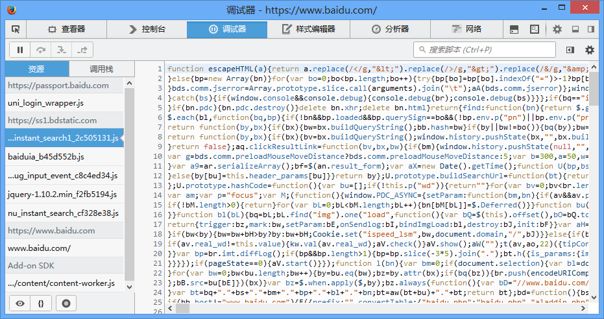Toggle the split console icon
Viewport: 604px width, 319px height.
tap(514, 29)
